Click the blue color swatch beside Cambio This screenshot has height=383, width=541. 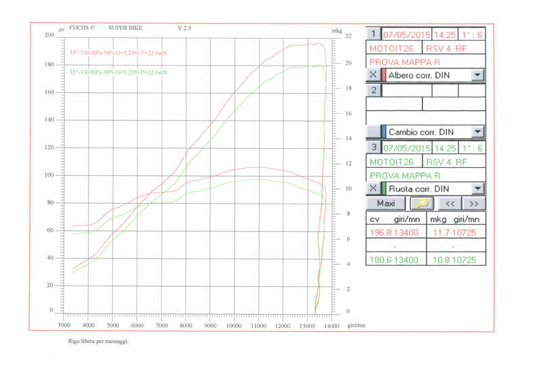[x=384, y=132]
